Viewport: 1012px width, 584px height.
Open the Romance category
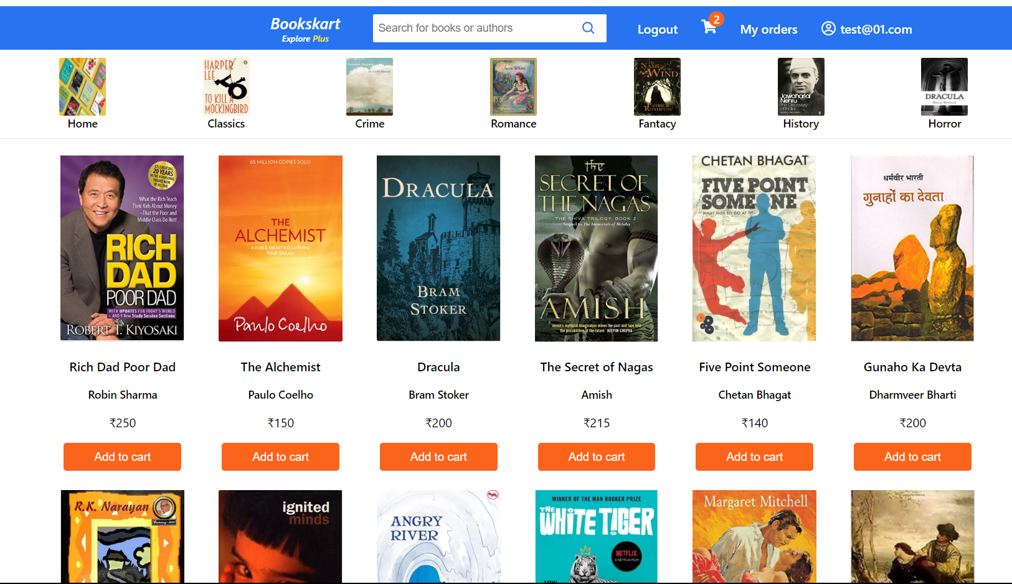[x=513, y=87]
